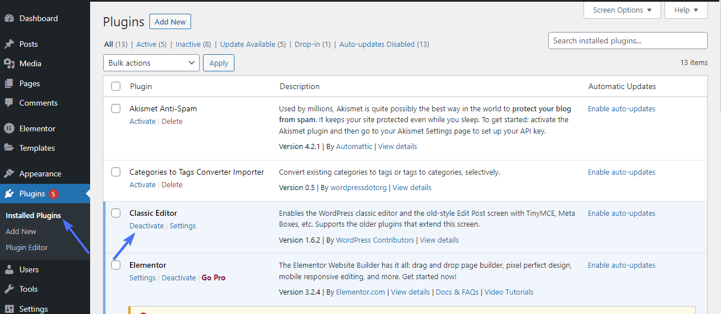This screenshot has height=314, width=721.
Task: Tick the select-all plugins checkbox in header
Action: pyautogui.click(x=116, y=86)
